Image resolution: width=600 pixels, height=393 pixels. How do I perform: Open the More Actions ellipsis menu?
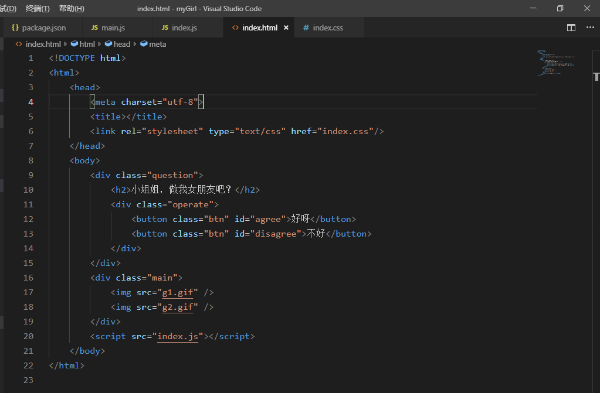click(590, 28)
